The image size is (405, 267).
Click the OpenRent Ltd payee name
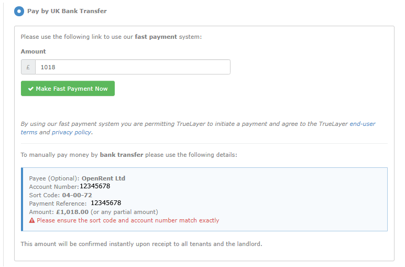(103, 178)
